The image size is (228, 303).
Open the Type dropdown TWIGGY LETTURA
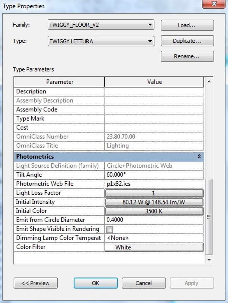pyautogui.click(x=101, y=41)
